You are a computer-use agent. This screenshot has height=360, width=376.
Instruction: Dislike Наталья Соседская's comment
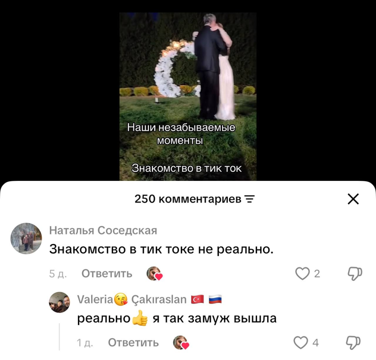(x=355, y=273)
